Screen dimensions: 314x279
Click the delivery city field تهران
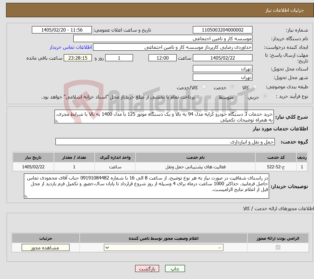223,77
